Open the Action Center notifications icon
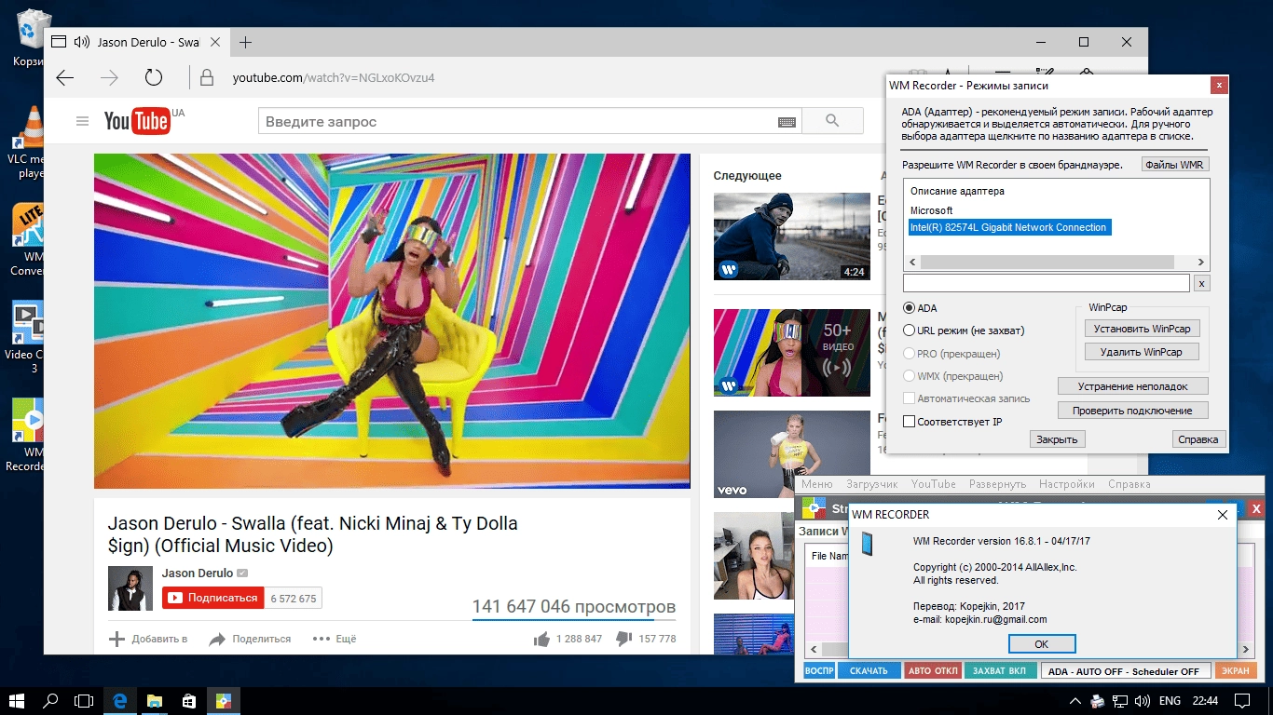The image size is (1273, 715). (x=1241, y=701)
